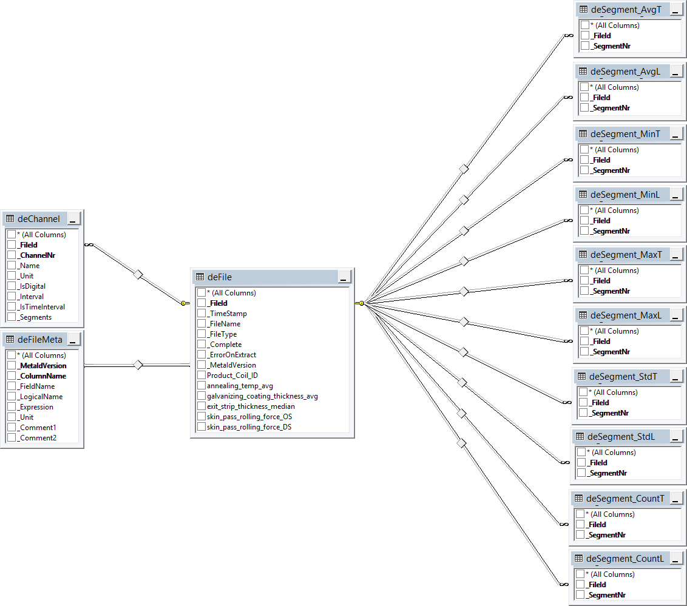
Task: Click the deChannel table grid icon
Action: pos(10,218)
